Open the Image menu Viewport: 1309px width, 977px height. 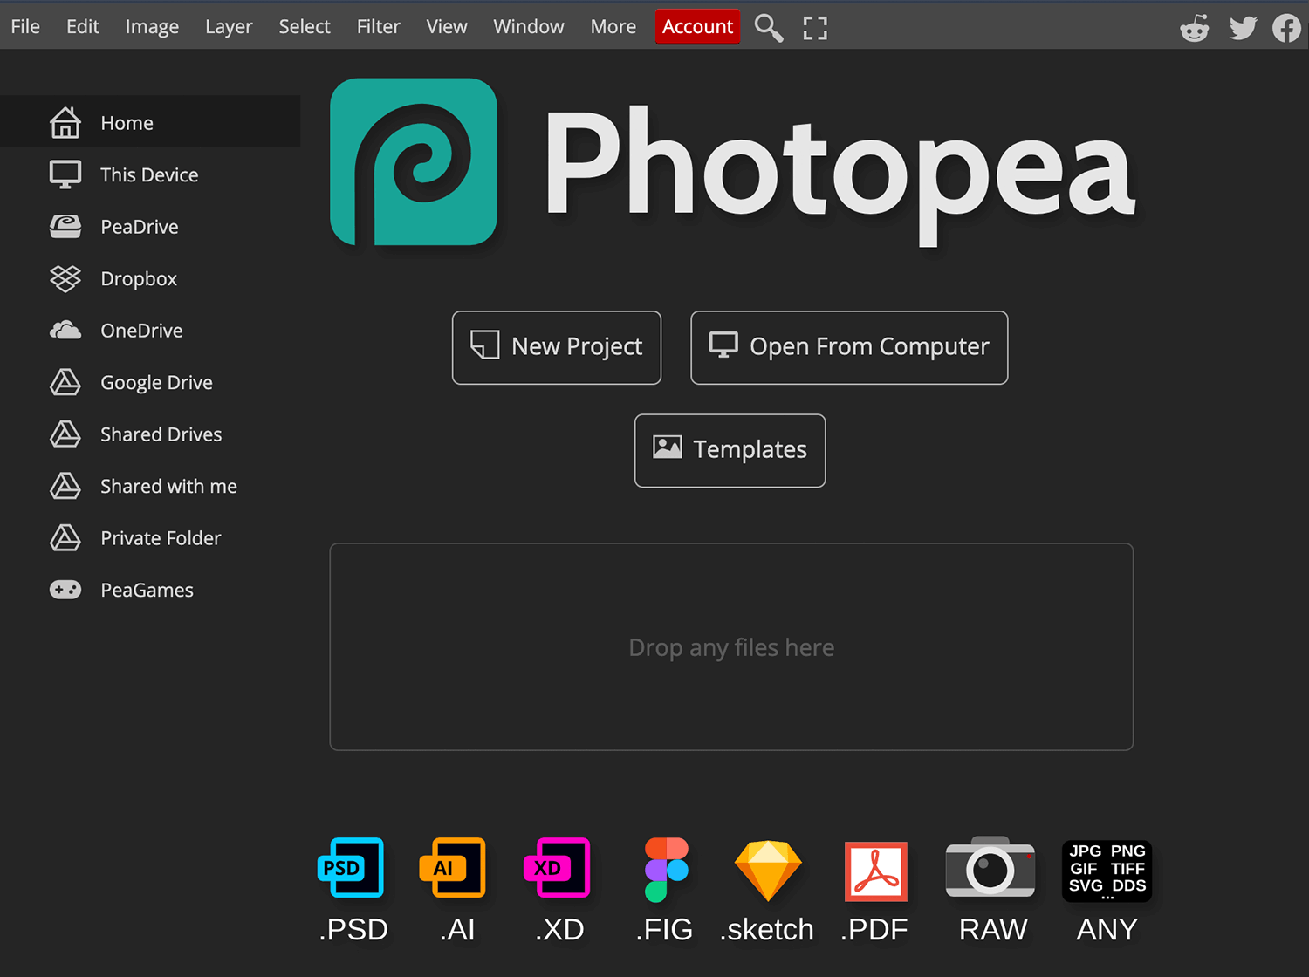click(152, 27)
